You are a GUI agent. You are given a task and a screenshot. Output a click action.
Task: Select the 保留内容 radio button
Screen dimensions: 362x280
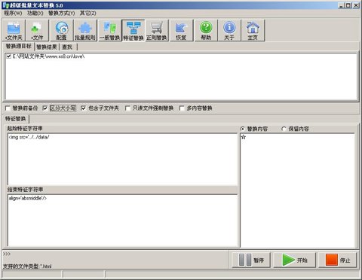284,129
